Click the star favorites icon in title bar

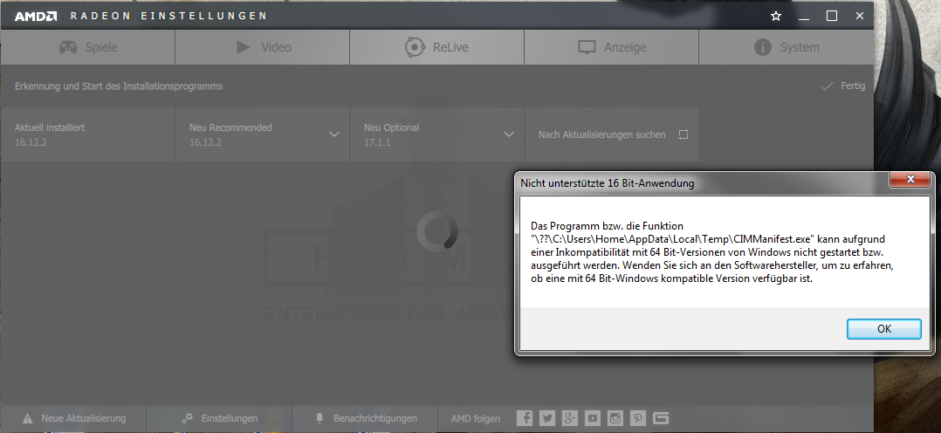pos(776,17)
